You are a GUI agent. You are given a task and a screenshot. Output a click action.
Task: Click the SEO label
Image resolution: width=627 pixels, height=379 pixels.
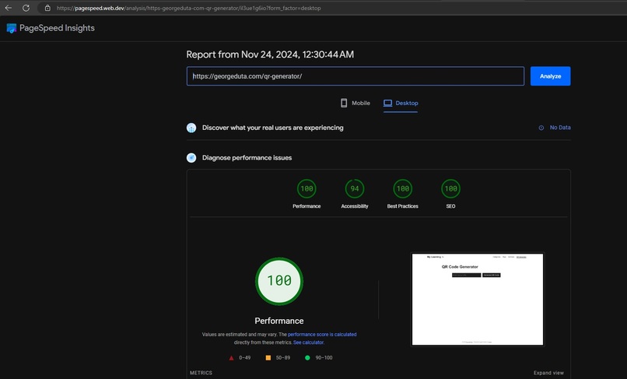450,206
